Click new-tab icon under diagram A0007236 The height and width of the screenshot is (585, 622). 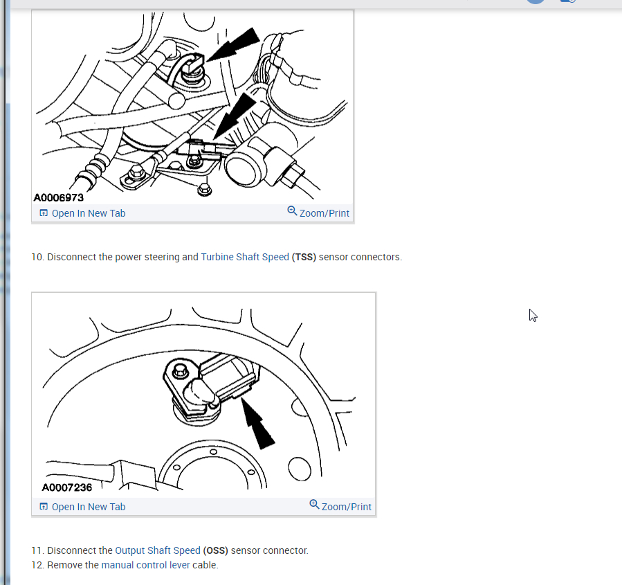[x=44, y=506]
